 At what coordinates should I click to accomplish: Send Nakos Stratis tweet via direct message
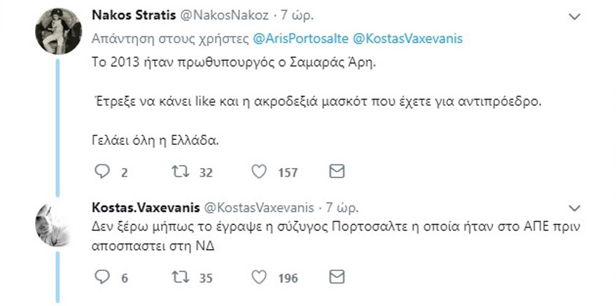click(337, 172)
